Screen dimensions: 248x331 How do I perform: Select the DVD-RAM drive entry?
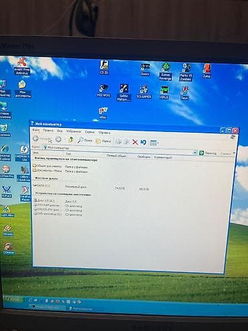coord(46,205)
